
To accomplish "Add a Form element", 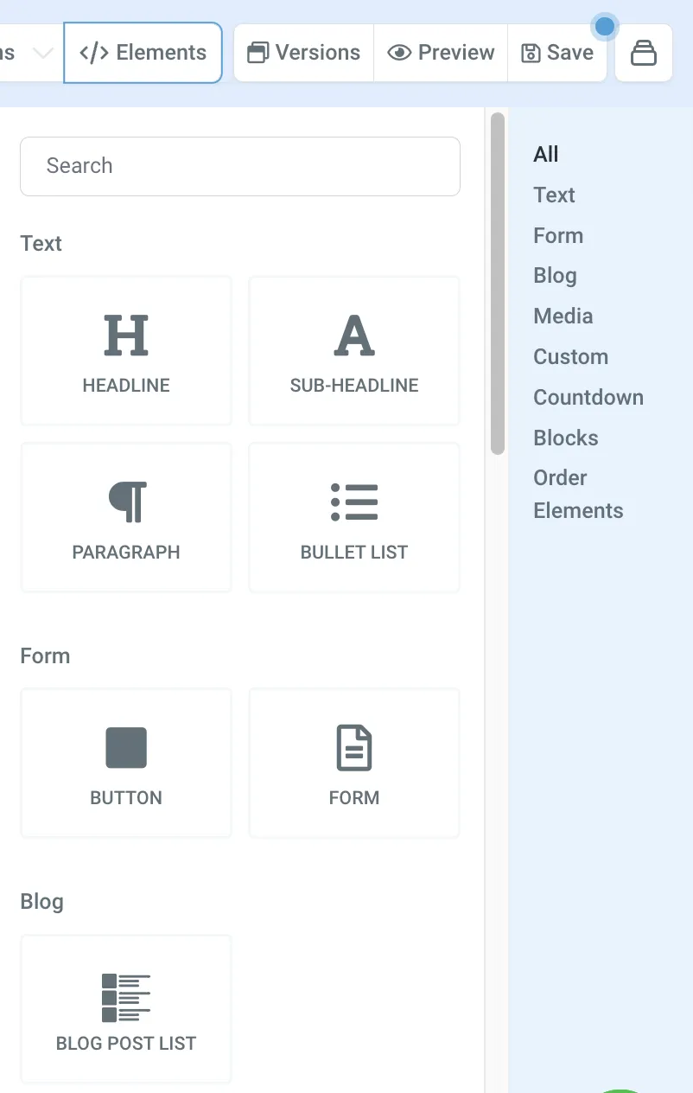I will (x=354, y=764).
